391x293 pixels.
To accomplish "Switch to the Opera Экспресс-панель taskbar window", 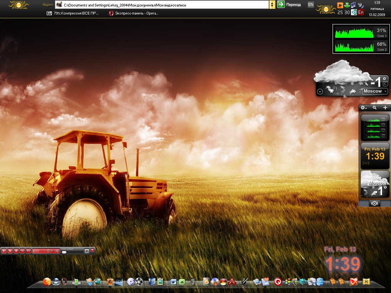I will click(134, 13).
